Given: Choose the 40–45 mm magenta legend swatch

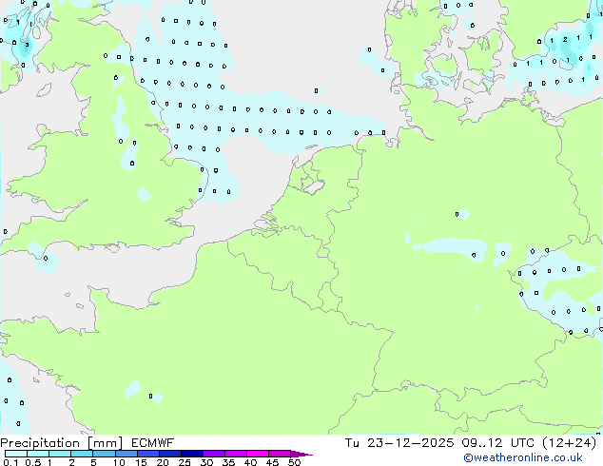Looking at the screenshot, I should click(x=258, y=454).
